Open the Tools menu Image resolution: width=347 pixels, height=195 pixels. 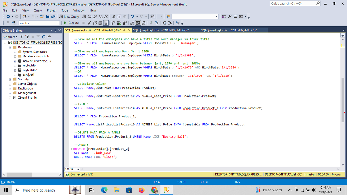pyautogui.click(x=65, y=10)
